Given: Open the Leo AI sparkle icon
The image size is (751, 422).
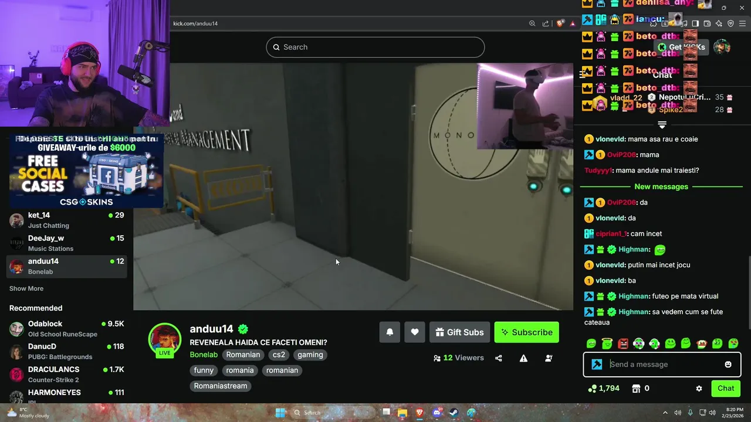Looking at the screenshot, I should (719, 23).
